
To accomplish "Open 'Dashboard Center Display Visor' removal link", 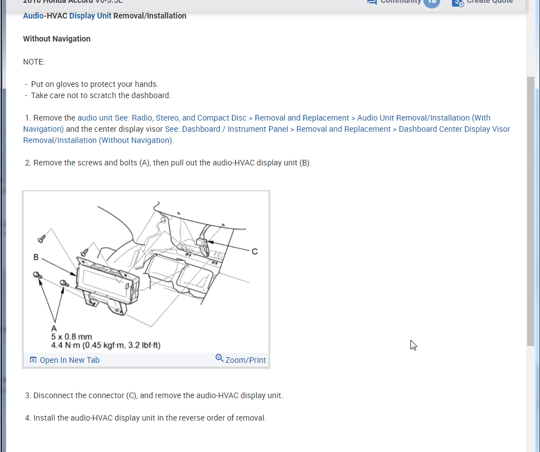I will click(x=266, y=135).
